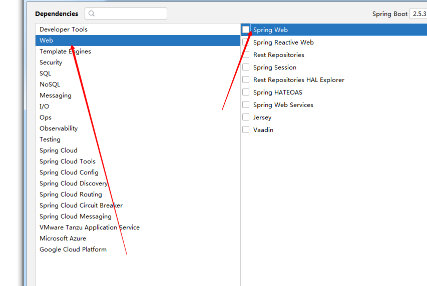427x286 pixels.
Task: Choose the Messaging category
Action: (x=138, y=95)
